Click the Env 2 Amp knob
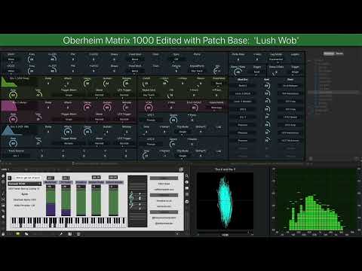The height and width of the screenshot is (271, 362). (x=13, y=119)
